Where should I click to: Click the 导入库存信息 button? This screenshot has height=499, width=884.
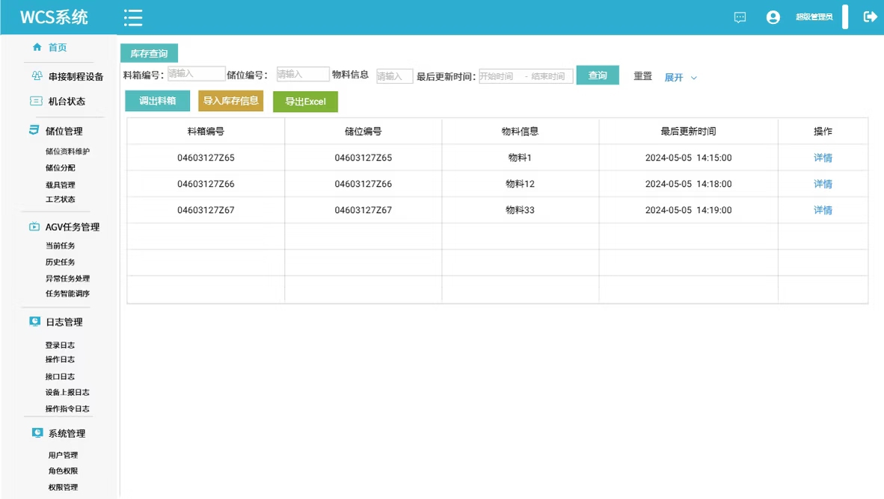(230, 101)
